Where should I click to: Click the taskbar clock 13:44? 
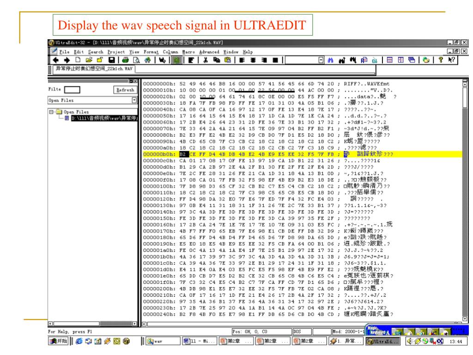[x=456, y=342]
